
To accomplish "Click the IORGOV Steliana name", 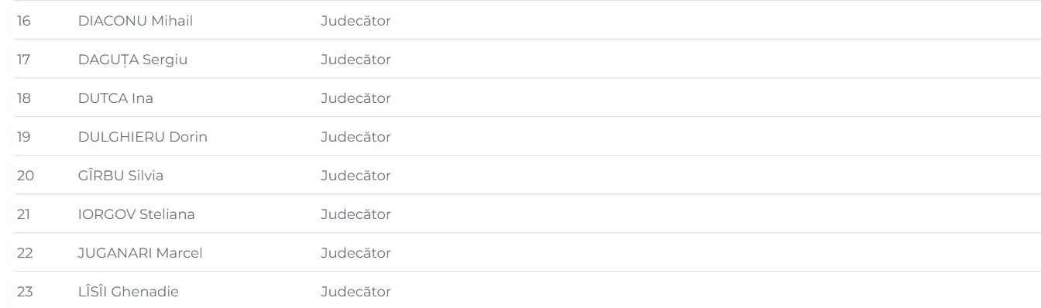I will click(136, 214).
